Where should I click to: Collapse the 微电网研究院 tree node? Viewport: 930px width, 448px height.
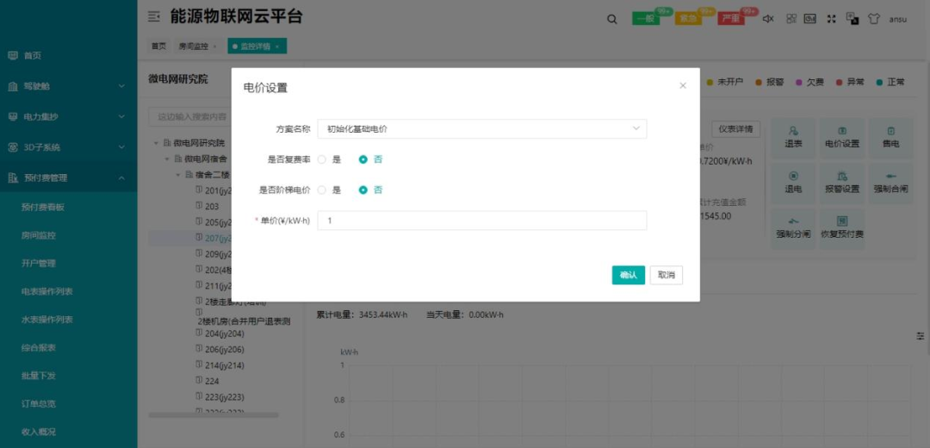(157, 143)
